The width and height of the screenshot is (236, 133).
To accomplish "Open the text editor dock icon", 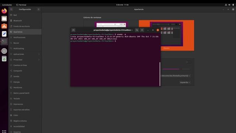I will coord(4,34).
